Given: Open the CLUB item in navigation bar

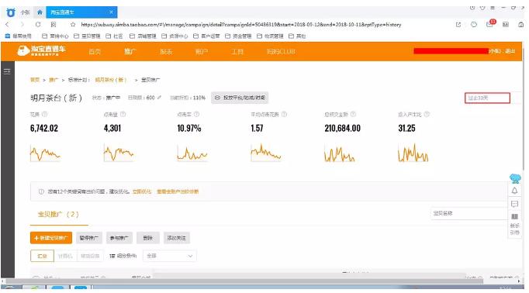Looking at the screenshot, I should [x=281, y=52].
